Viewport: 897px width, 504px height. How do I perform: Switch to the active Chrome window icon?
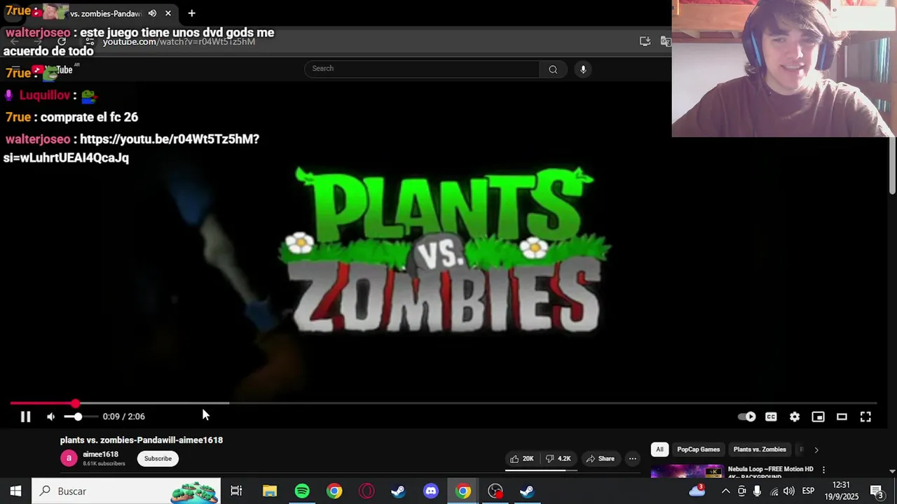[463, 491]
